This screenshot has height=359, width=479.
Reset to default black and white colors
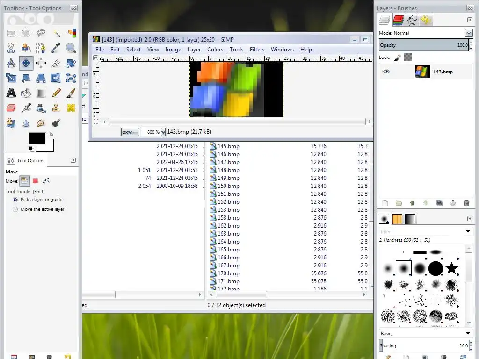click(x=30, y=149)
